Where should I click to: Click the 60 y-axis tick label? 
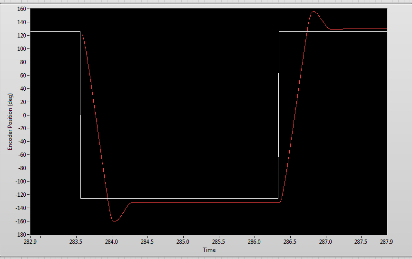pos(23,75)
